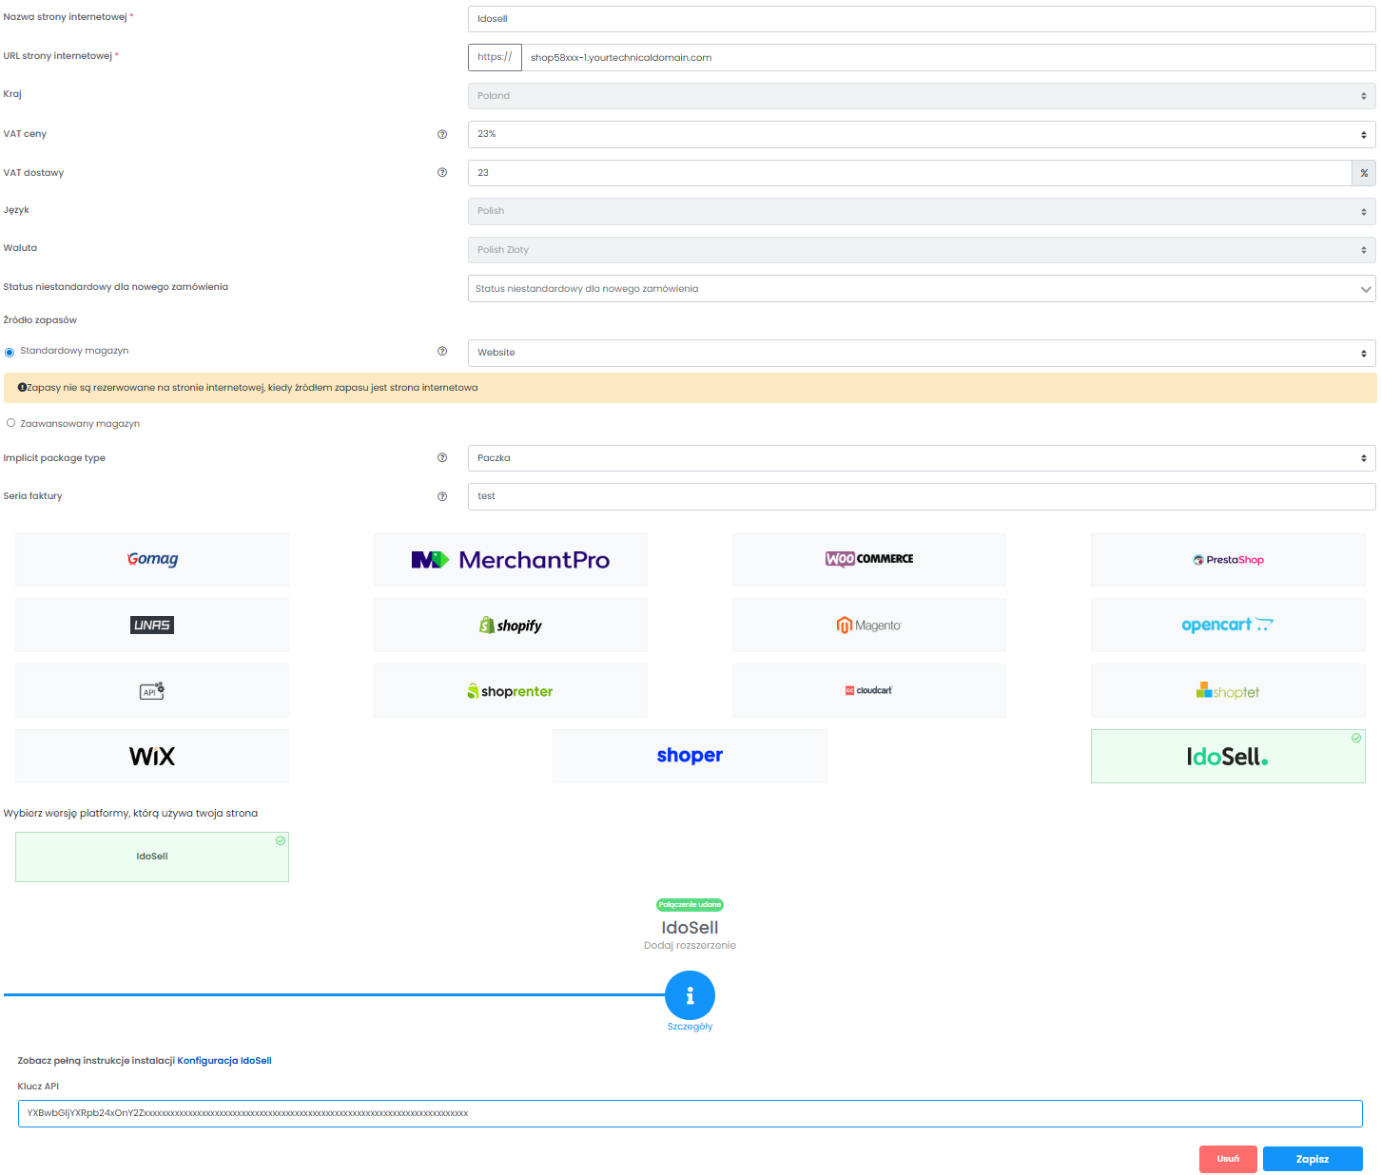Screen dimensions: 1381x1175
Task: Select the Zaawansowany magazyn radio button
Action: click(x=10, y=423)
